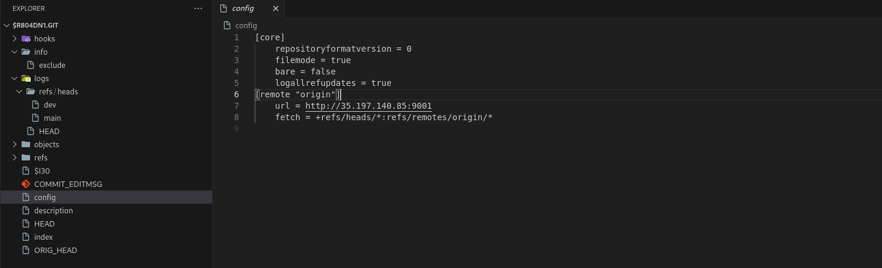The image size is (882, 268).
Task: Open the dev log file
Action: [x=50, y=105]
